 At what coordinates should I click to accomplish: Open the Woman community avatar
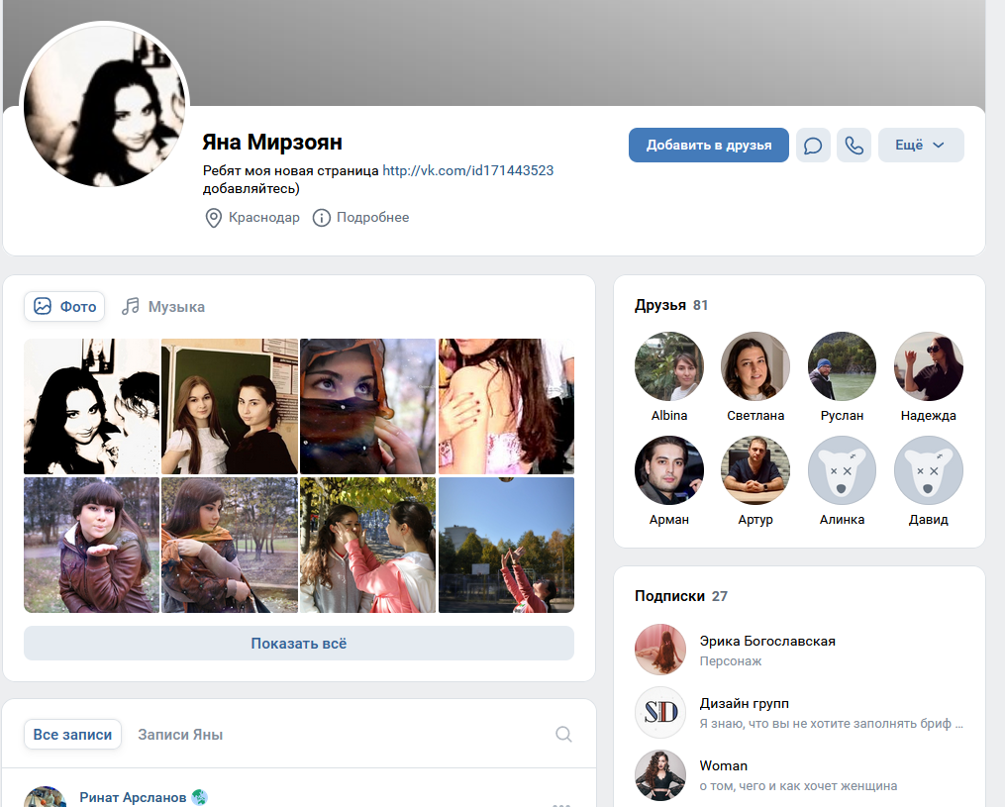point(660,775)
